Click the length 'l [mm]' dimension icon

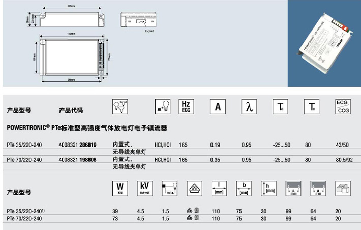(218, 188)
